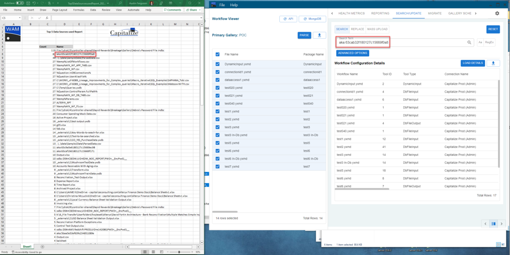Select the Sheet1 tab in Excel
Viewport: 510px width, 255px height.
(x=27, y=247)
